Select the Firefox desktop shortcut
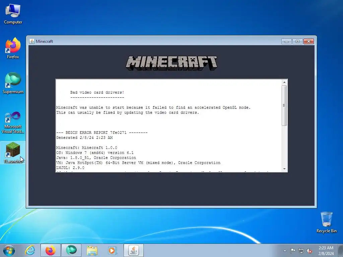Viewport: 343px width, 257px height. click(13, 49)
